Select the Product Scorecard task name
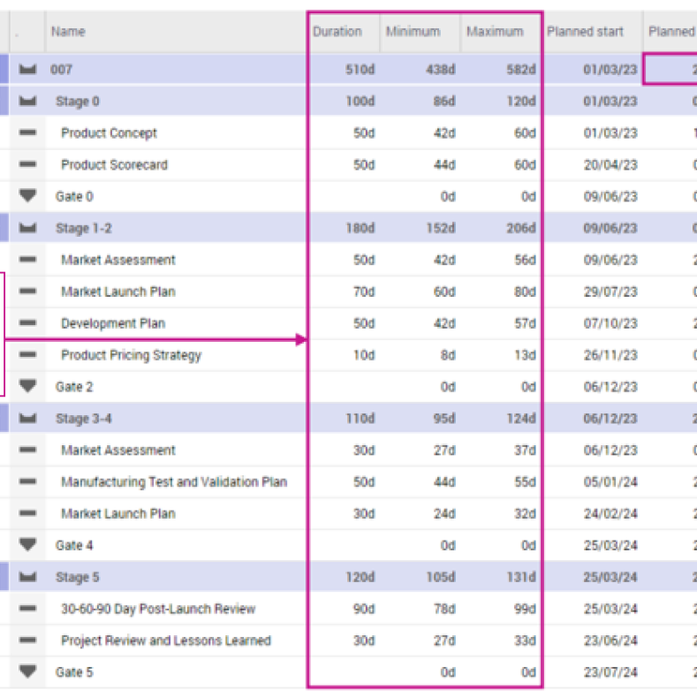The image size is (697, 697). point(114,165)
